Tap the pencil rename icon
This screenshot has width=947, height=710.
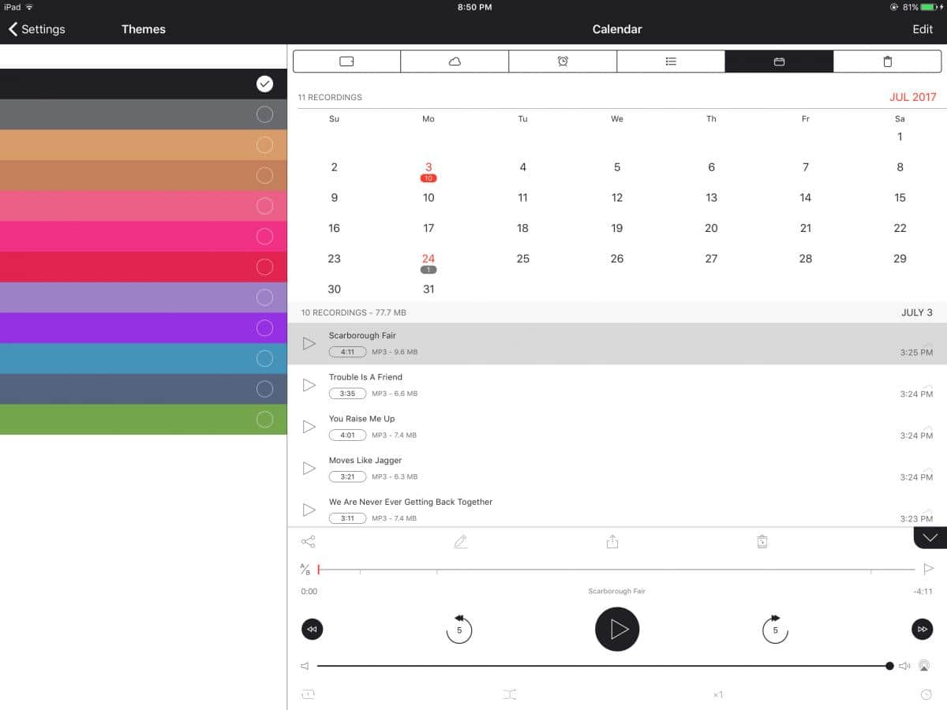460,542
